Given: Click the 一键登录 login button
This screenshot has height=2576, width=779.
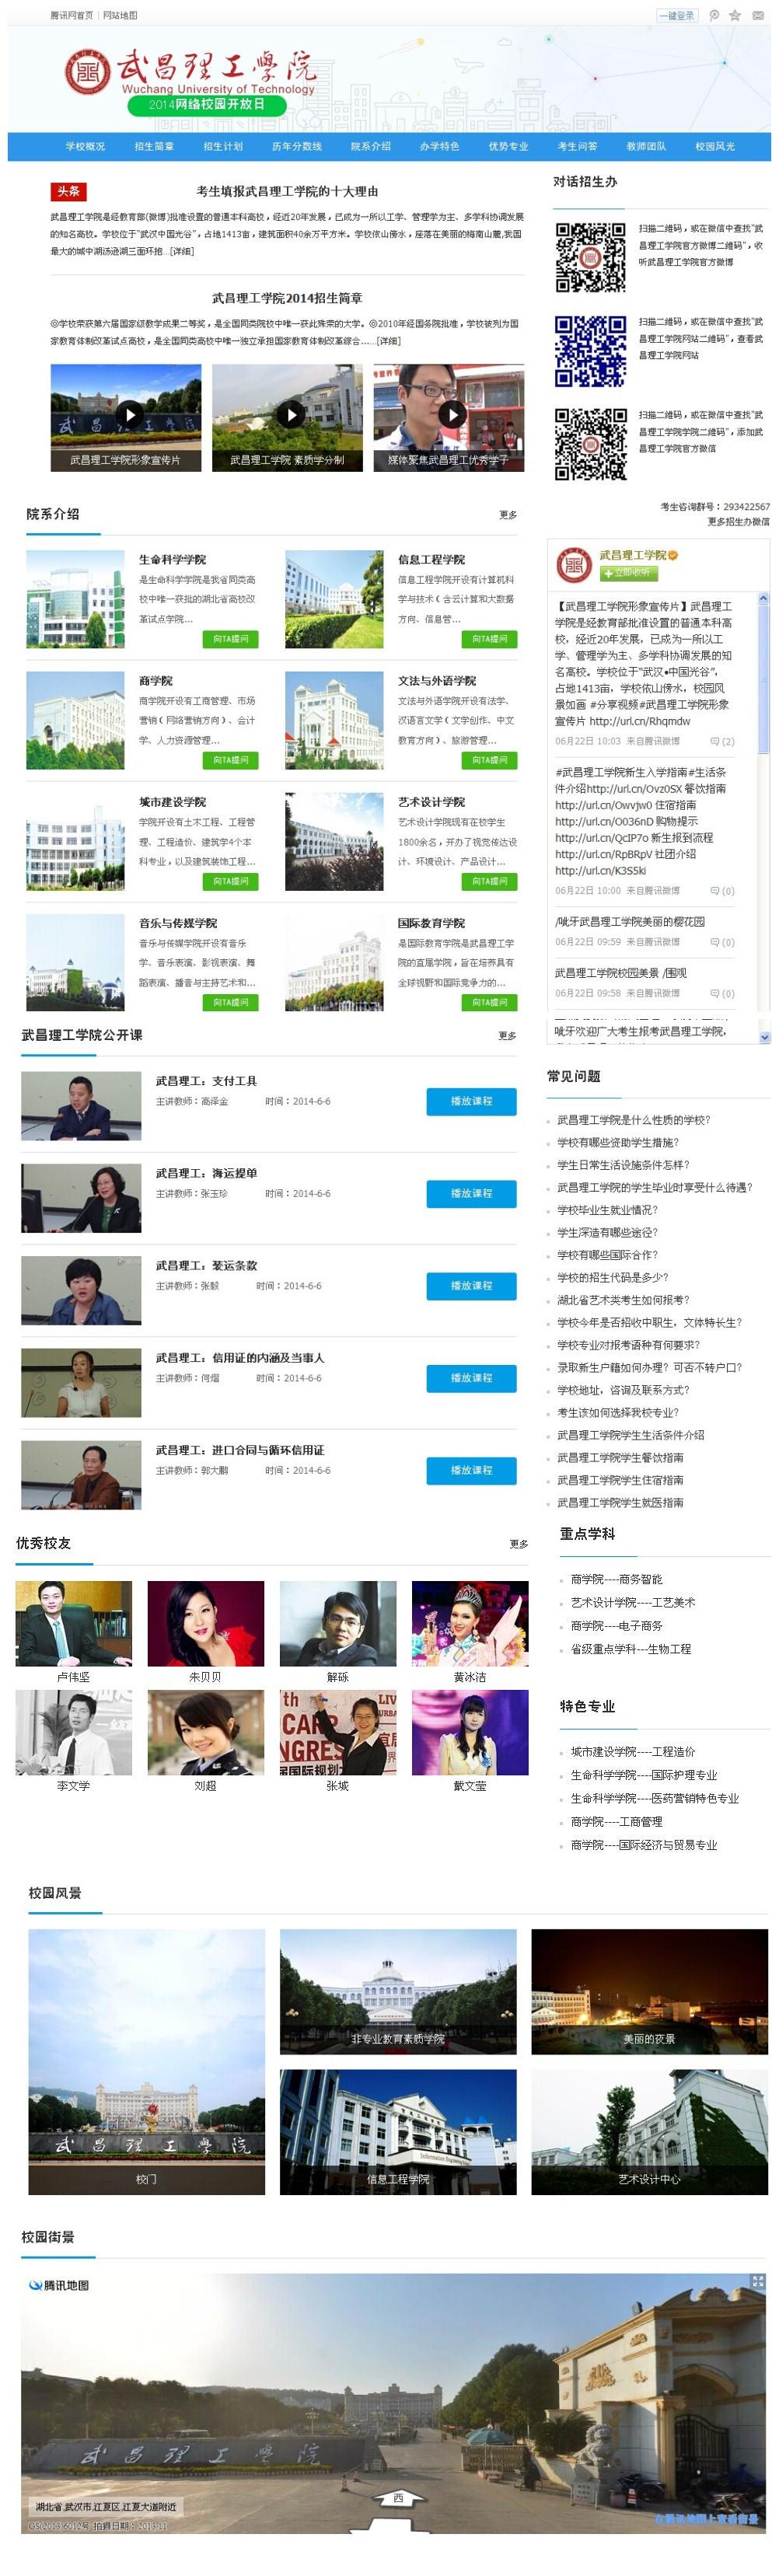Looking at the screenshot, I should (x=676, y=15).
